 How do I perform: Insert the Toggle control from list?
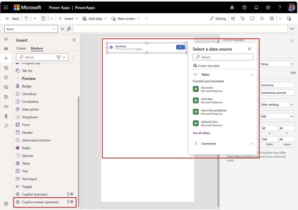[27, 187]
